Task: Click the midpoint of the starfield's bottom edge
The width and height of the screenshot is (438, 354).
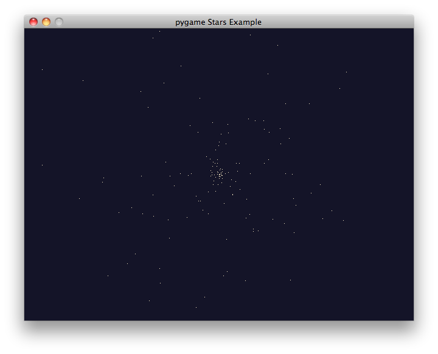Action: coord(219,318)
